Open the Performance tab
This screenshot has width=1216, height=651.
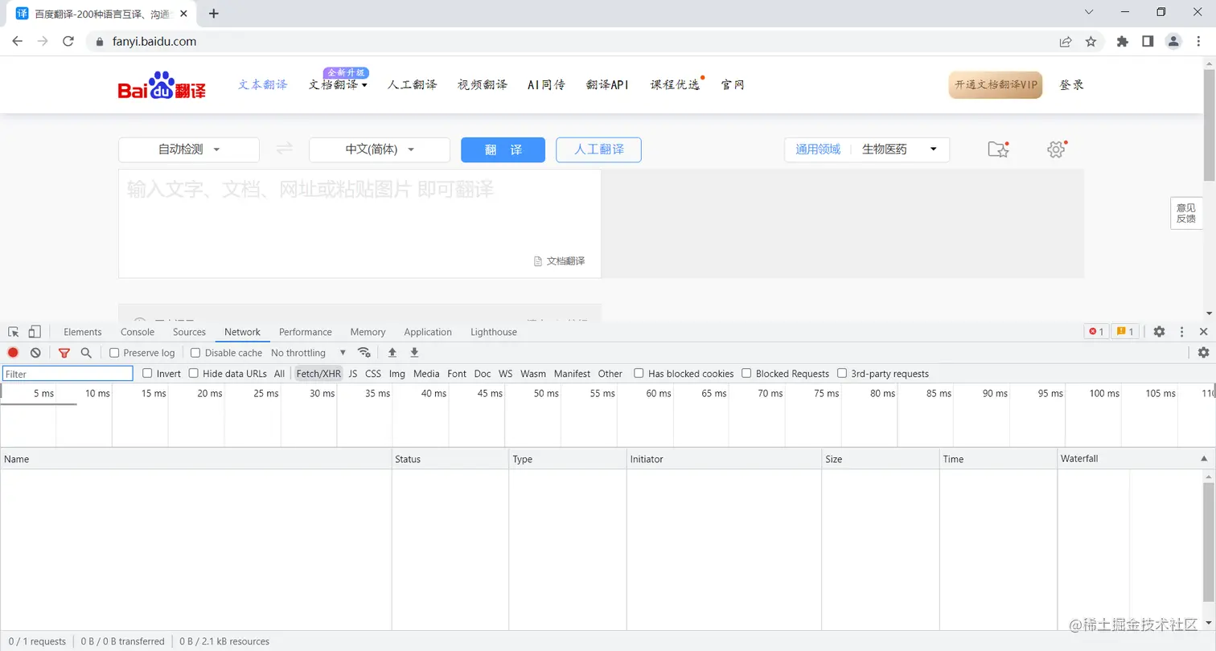pyautogui.click(x=306, y=332)
